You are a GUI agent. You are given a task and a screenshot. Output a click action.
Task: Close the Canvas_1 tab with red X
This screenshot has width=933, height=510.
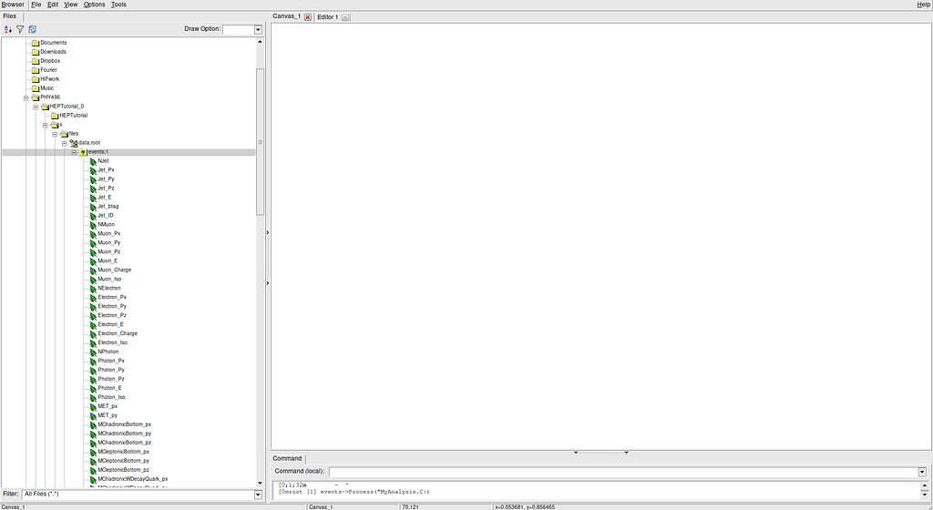pos(308,17)
